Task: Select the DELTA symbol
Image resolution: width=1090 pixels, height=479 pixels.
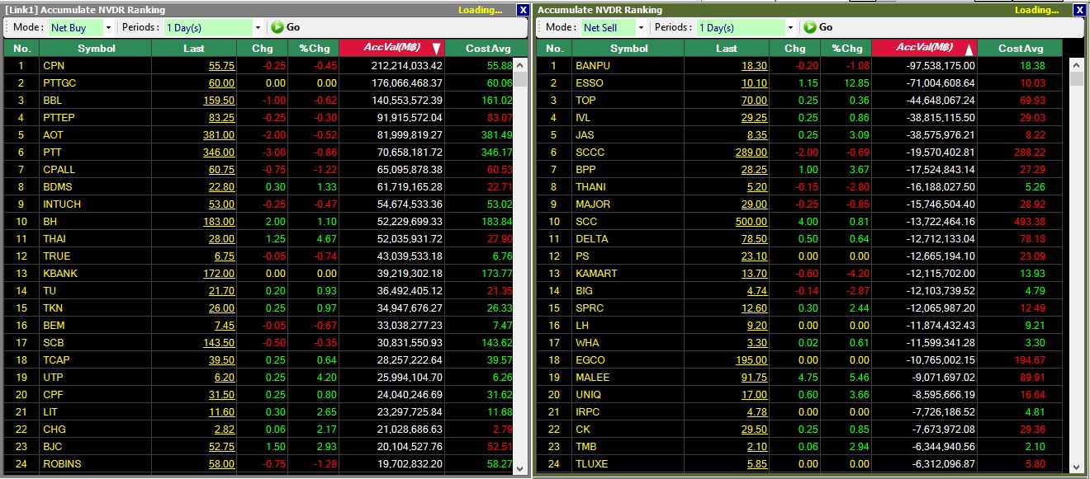Action: pos(592,238)
